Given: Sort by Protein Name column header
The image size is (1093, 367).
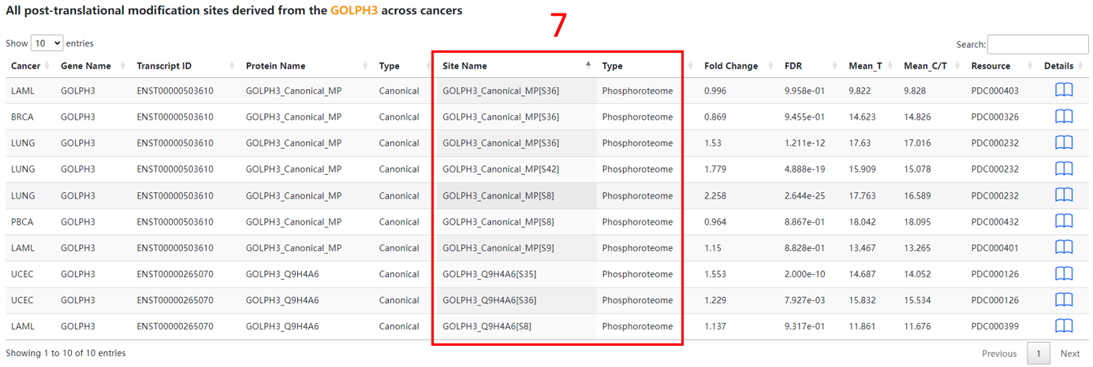Looking at the screenshot, I should [275, 66].
